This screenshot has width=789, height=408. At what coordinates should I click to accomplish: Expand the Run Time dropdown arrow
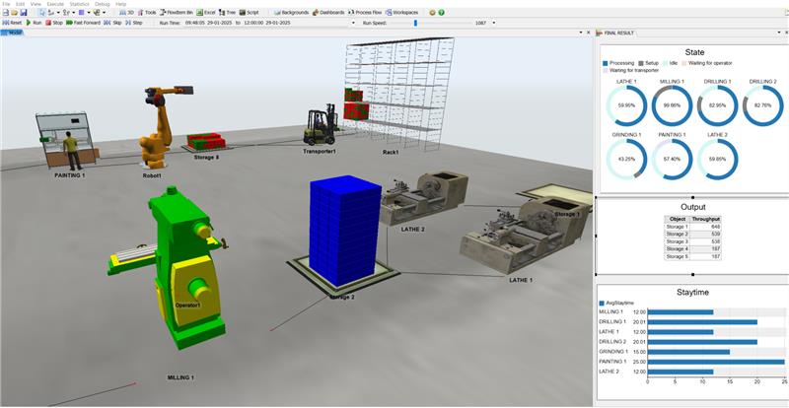click(x=354, y=23)
